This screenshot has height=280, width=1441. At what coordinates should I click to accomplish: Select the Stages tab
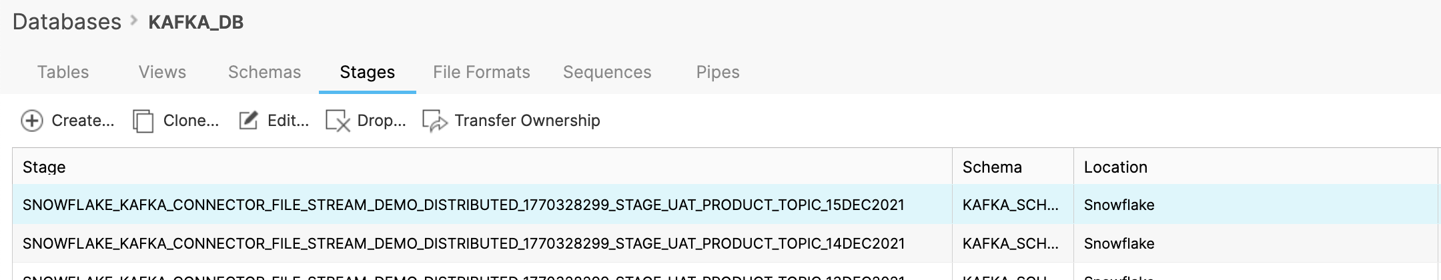(x=367, y=72)
